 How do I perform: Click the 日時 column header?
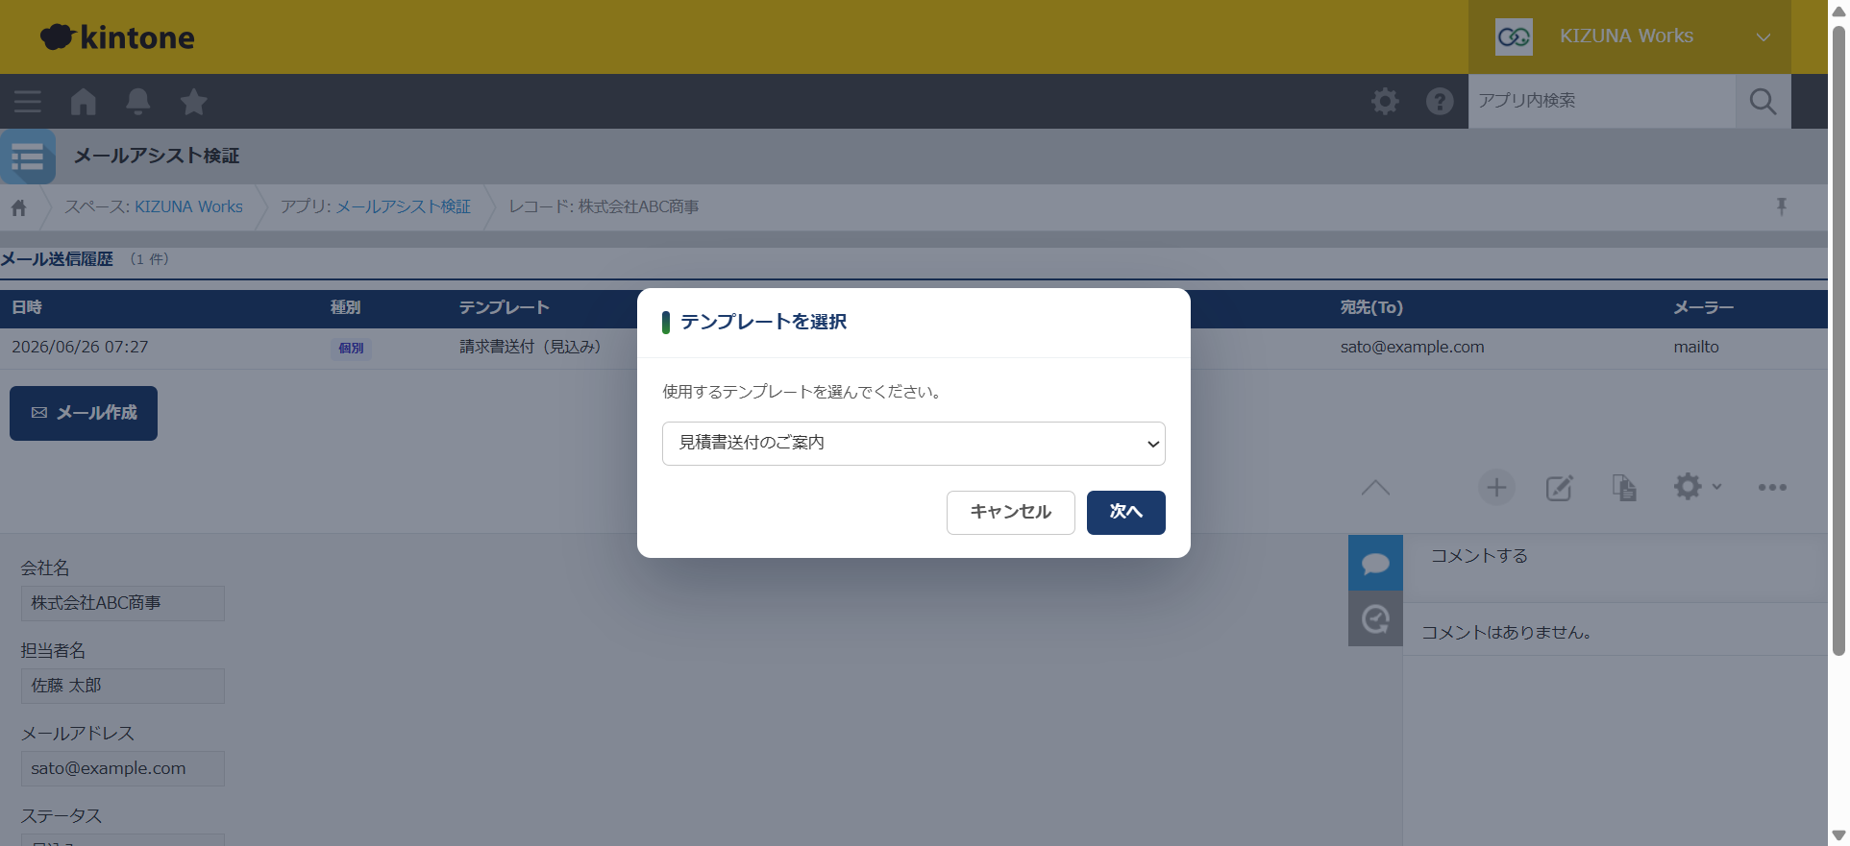(27, 307)
